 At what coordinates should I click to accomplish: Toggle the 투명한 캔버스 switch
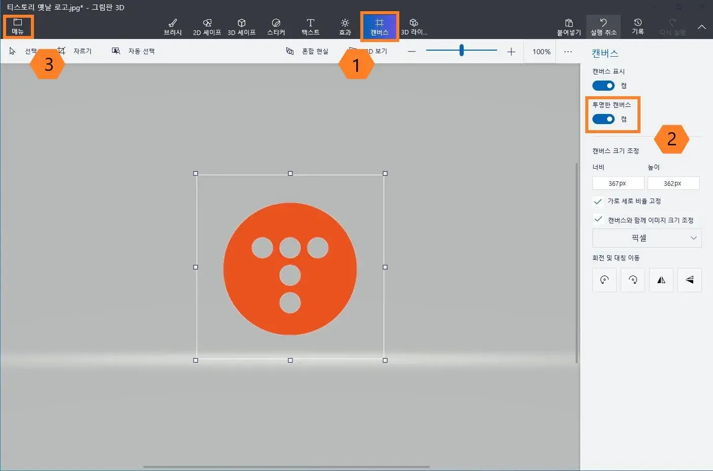[604, 119]
